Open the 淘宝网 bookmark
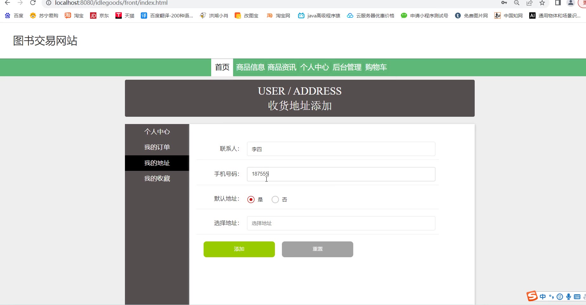 (x=278, y=16)
